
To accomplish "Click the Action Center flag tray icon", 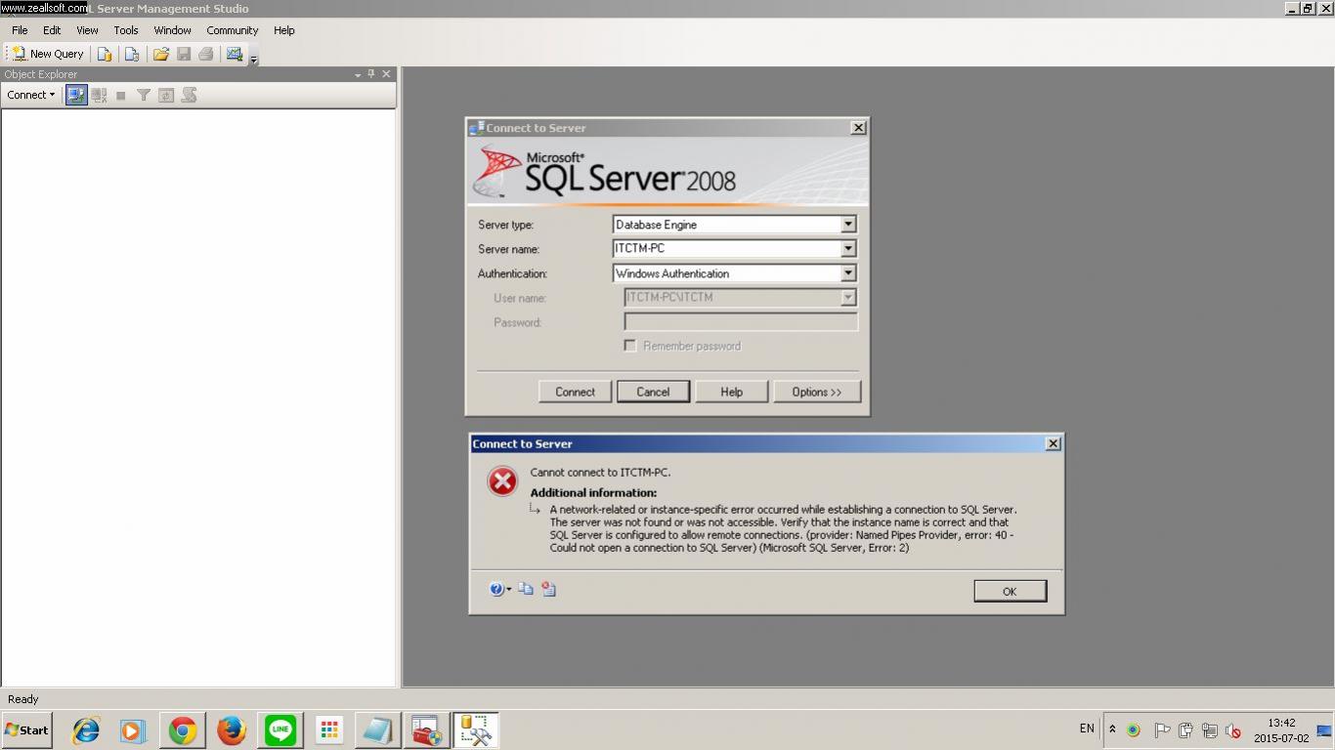I will [x=1162, y=730].
